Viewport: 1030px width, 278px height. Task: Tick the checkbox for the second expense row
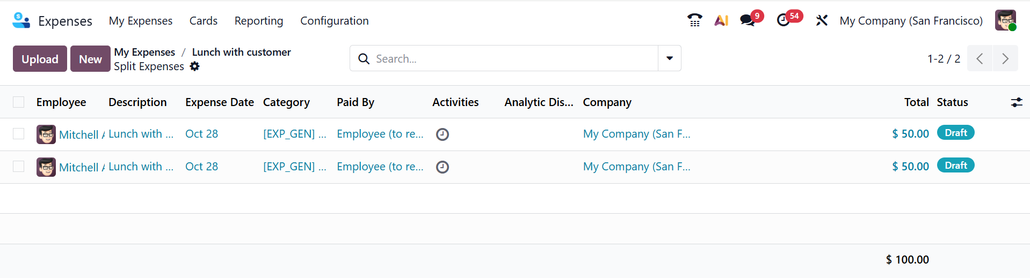pos(19,167)
